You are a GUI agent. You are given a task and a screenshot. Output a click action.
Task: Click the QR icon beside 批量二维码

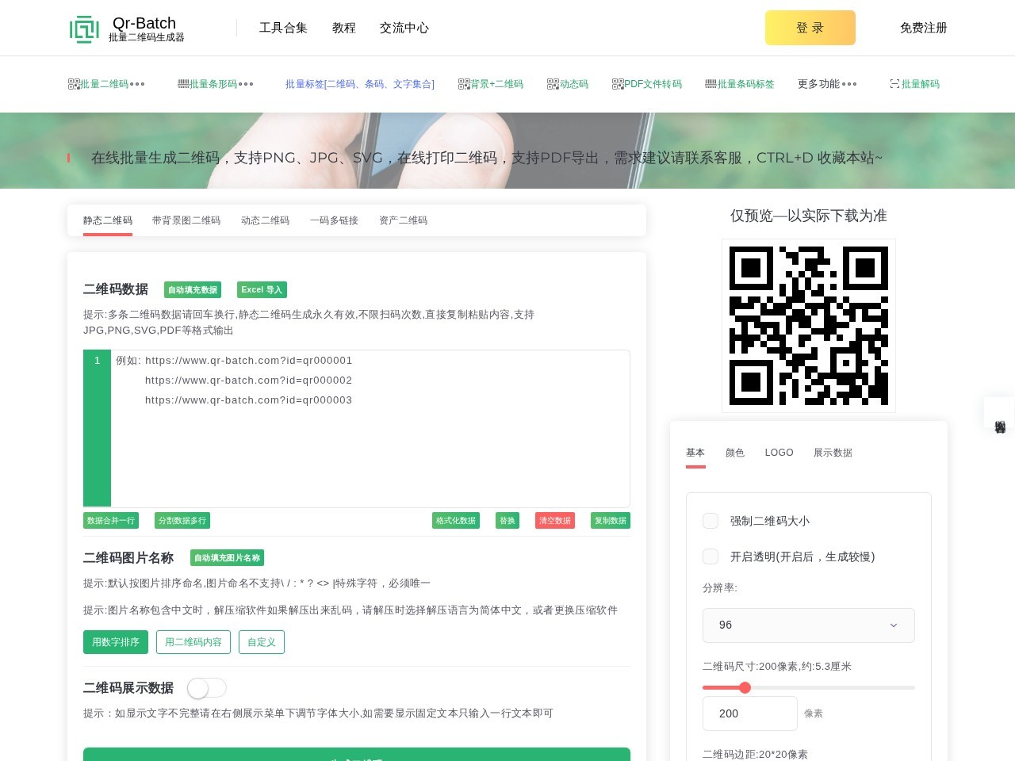point(74,84)
